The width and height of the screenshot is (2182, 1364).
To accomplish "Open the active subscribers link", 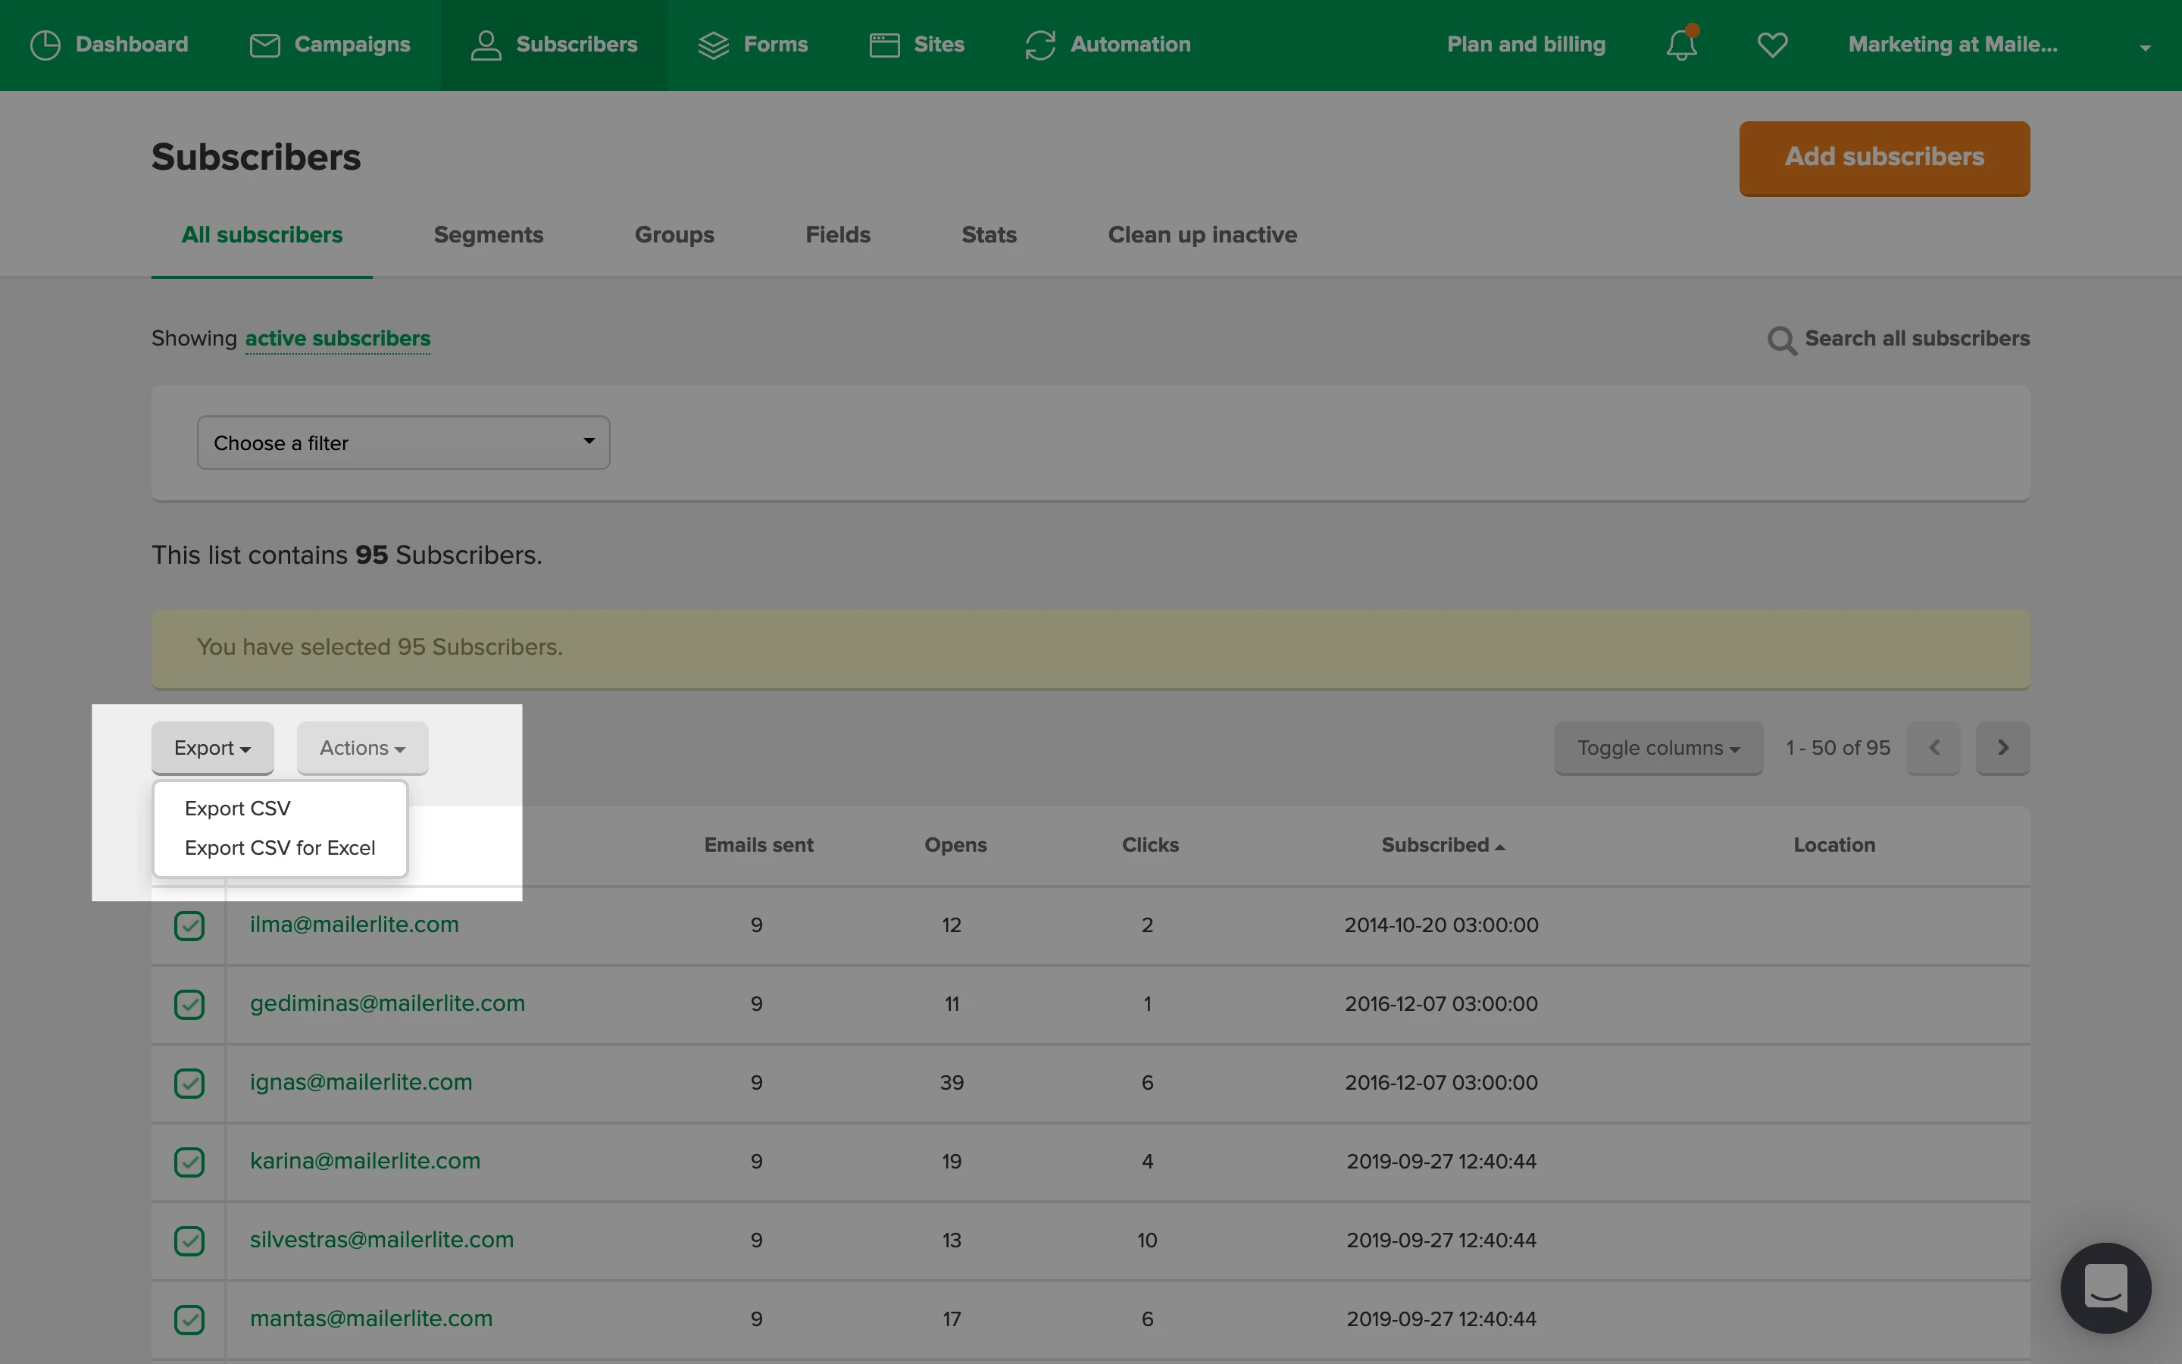I will pos(337,338).
